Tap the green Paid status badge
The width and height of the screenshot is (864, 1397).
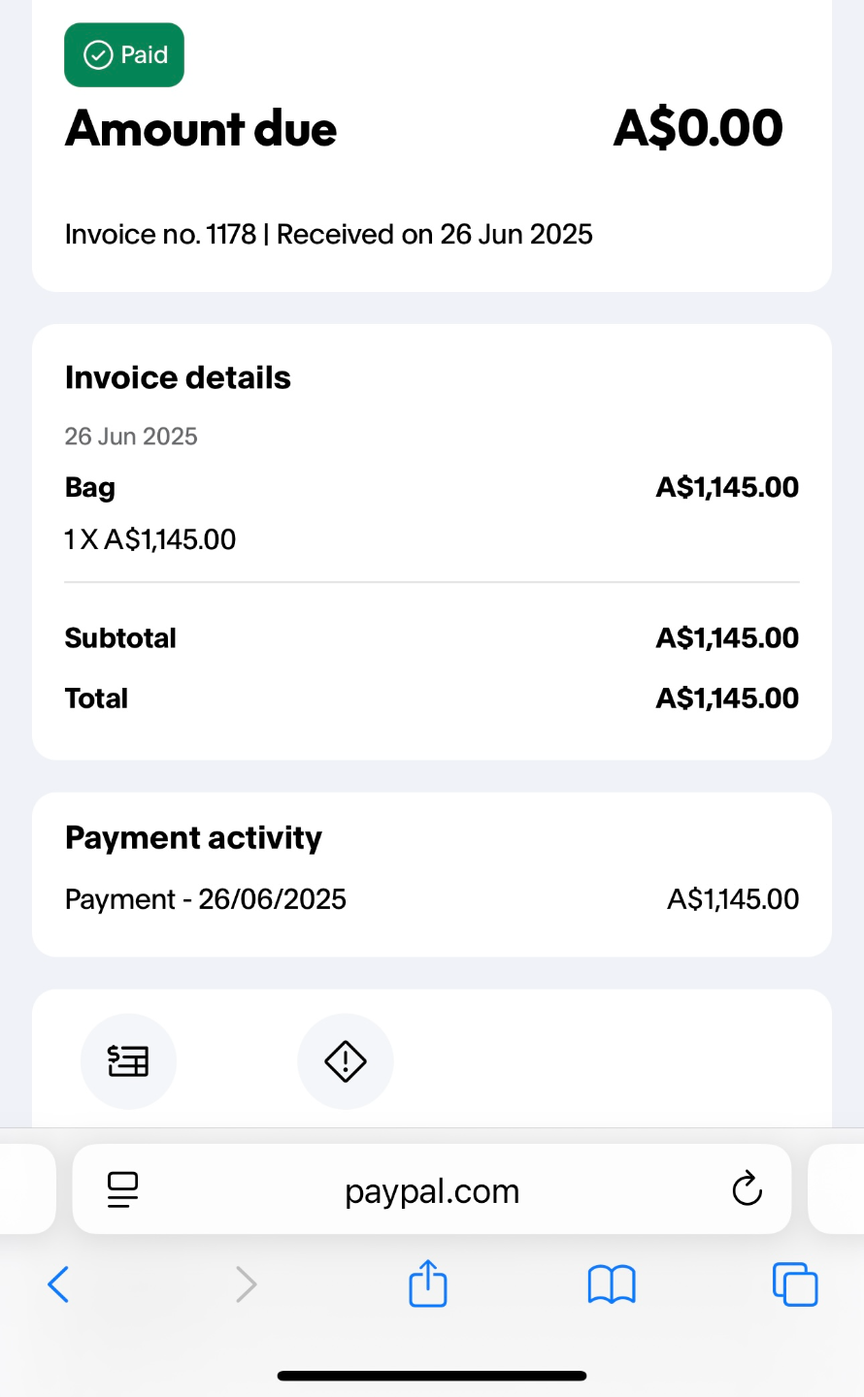coord(124,55)
